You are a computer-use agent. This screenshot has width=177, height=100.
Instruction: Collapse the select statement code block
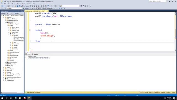tap(30, 30)
